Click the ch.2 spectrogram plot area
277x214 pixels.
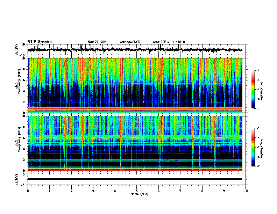coord(135,143)
